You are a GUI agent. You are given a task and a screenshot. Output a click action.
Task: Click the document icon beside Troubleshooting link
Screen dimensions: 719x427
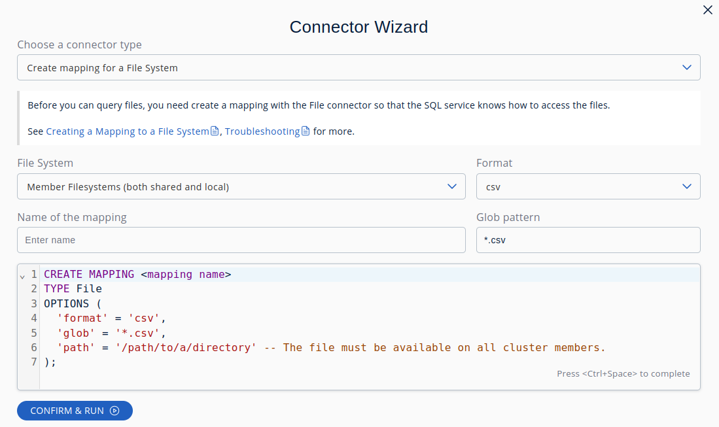click(x=306, y=131)
